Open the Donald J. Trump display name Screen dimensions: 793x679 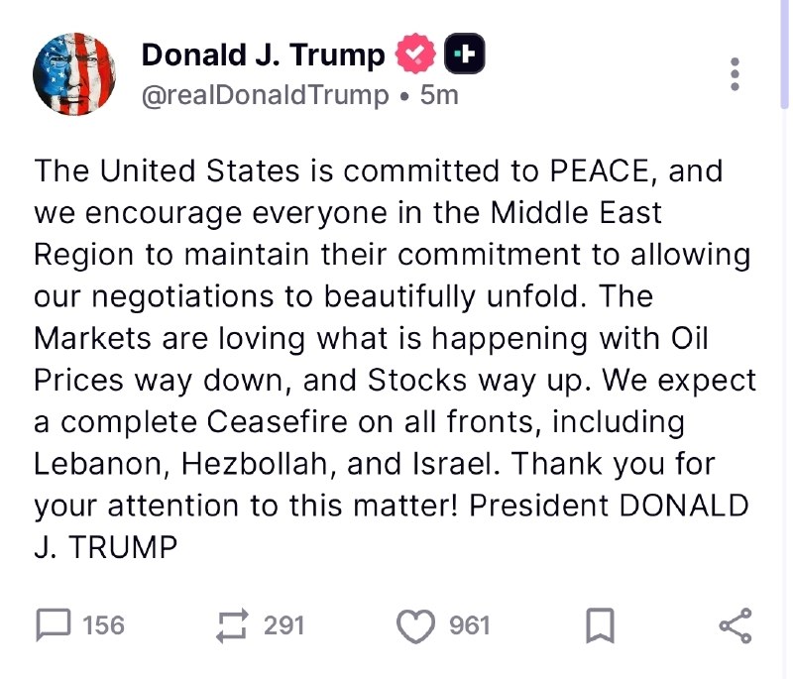click(263, 55)
